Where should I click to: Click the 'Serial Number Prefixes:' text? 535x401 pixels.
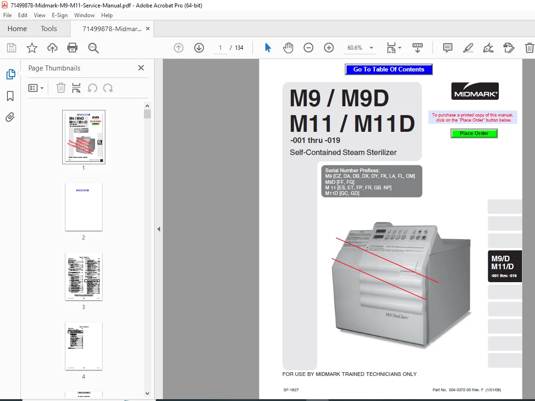pyautogui.click(x=352, y=170)
